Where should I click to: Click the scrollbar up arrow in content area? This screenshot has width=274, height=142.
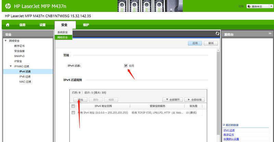tap(218, 50)
